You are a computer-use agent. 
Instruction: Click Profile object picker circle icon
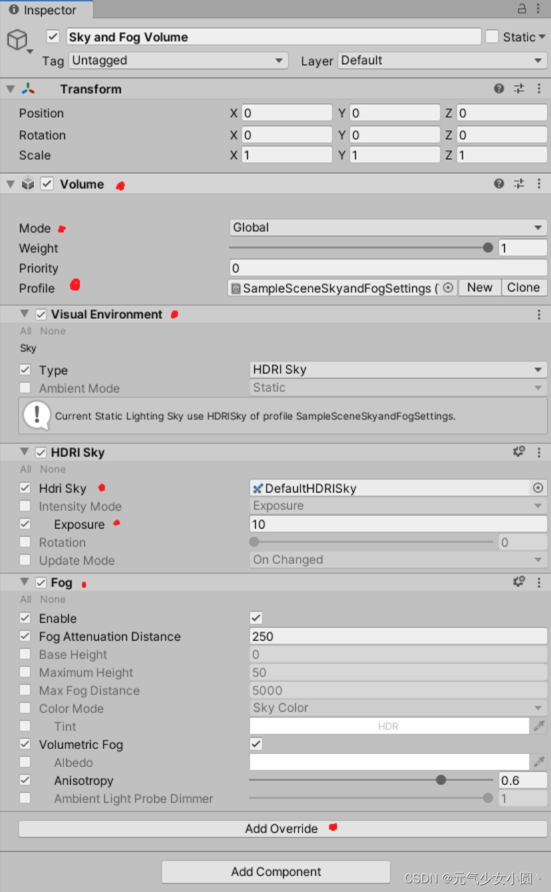point(448,288)
